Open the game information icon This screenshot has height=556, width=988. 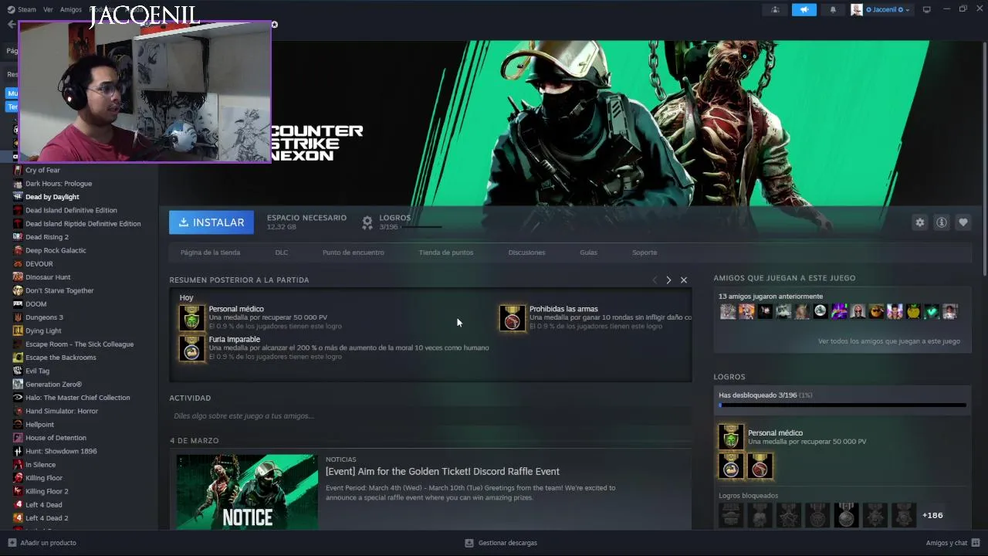(x=941, y=222)
